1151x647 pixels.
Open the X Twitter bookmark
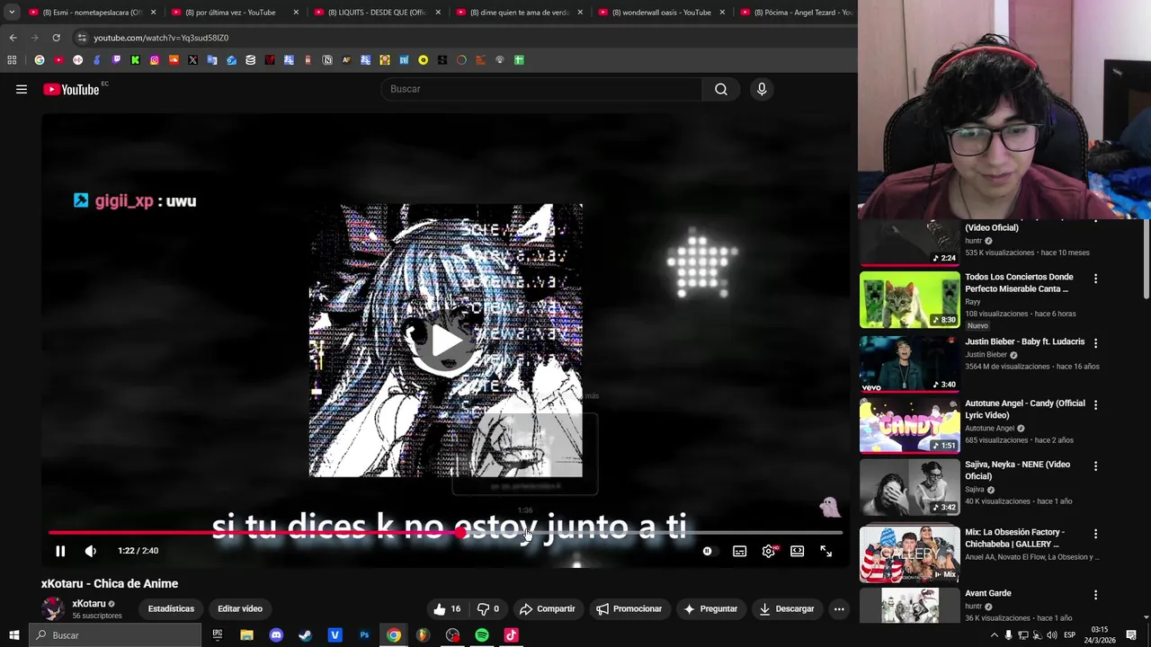[x=192, y=60]
